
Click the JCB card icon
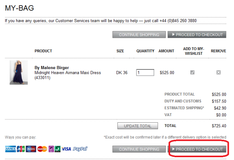click(x=21, y=149)
